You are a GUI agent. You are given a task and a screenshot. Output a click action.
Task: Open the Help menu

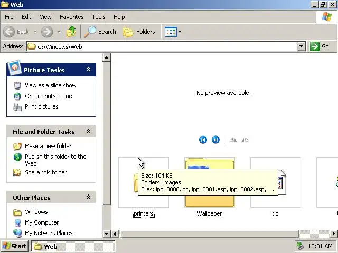coord(119,17)
